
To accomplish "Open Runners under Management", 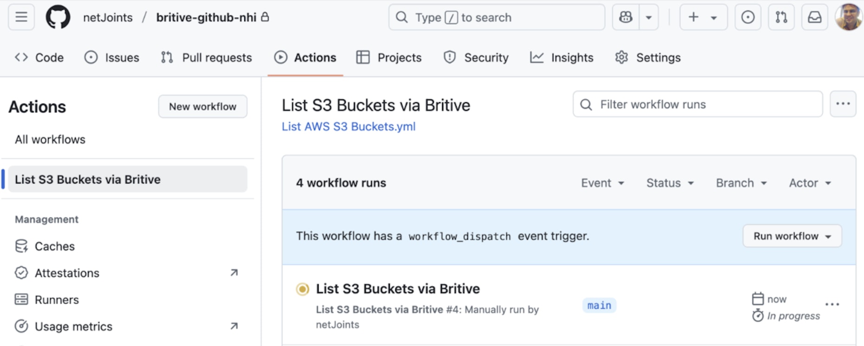I will [x=57, y=300].
